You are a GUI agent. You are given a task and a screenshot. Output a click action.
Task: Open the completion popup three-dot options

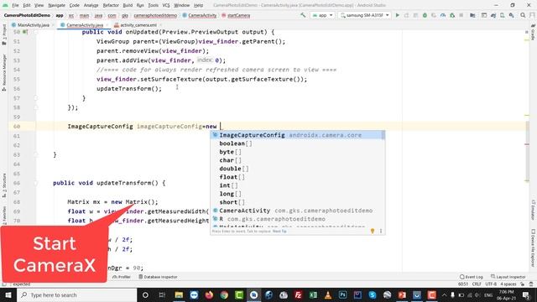pyautogui.click(x=381, y=232)
